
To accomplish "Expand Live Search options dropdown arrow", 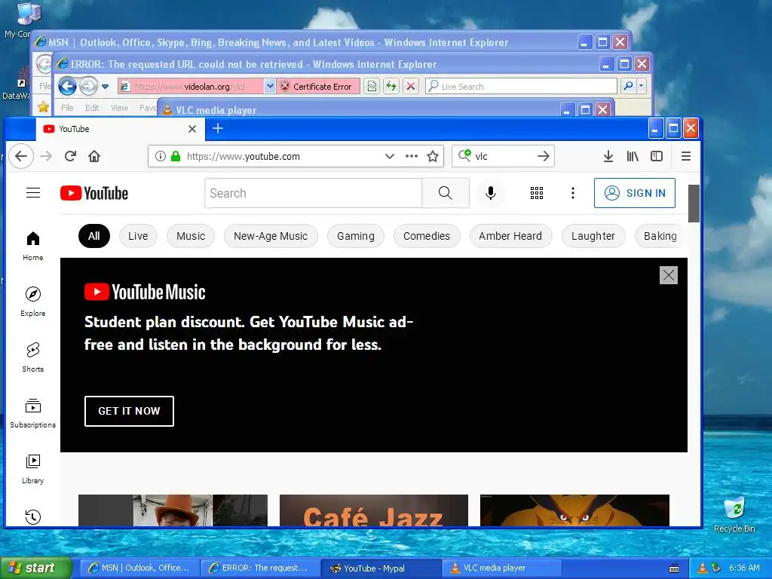I will point(641,86).
